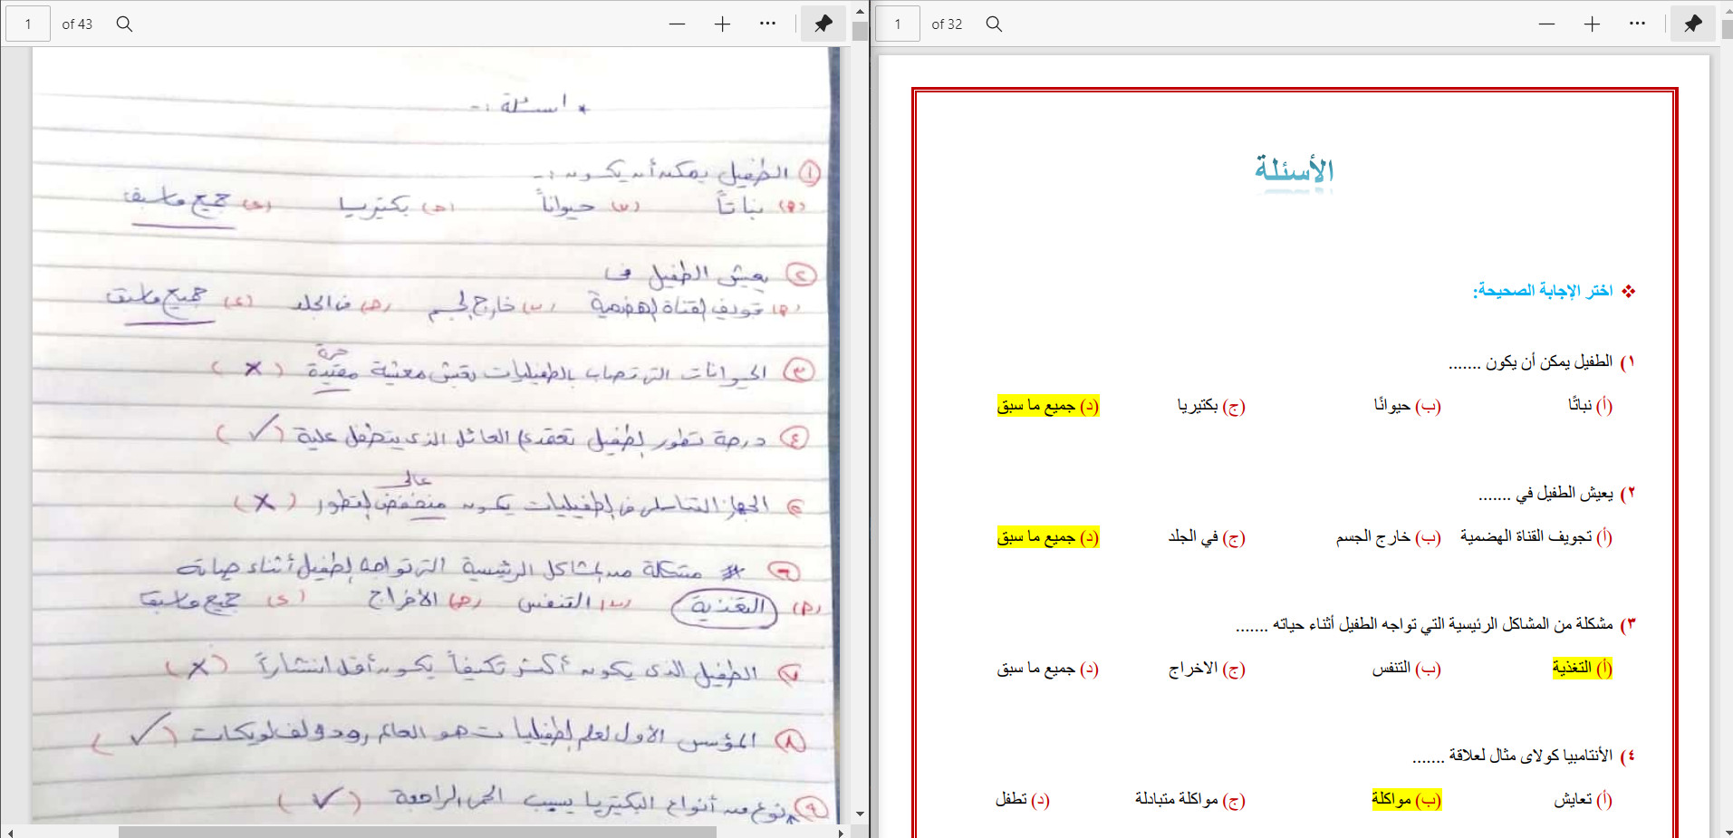The image size is (1733, 838).
Task: Unpin the left PDF toolbar
Action: click(x=823, y=24)
